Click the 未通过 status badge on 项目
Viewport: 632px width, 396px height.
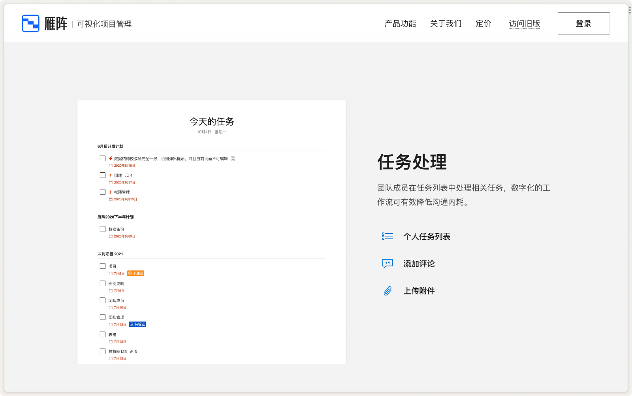click(136, 273)
